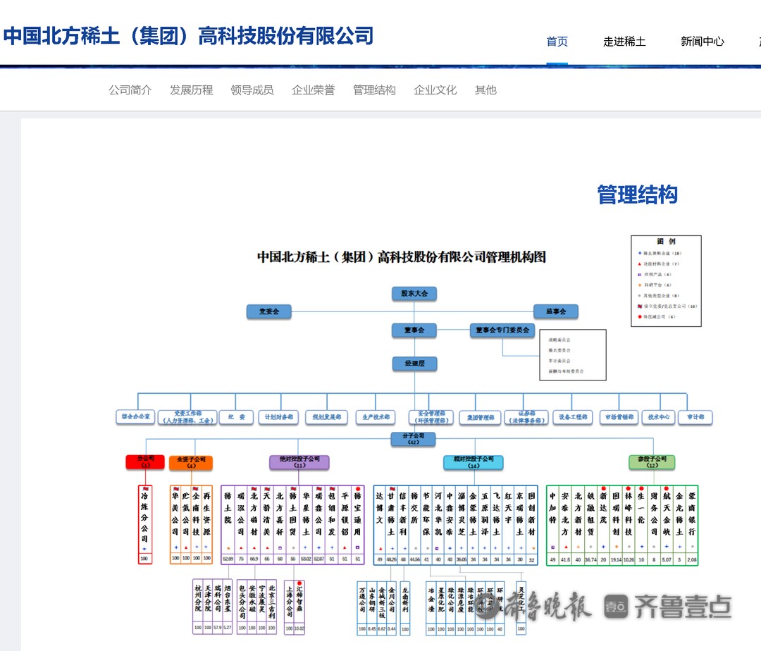This screenshot has width=761, height=651.
Task: Click the 股东大会 box in the chart
Action: tap(414, 293)
